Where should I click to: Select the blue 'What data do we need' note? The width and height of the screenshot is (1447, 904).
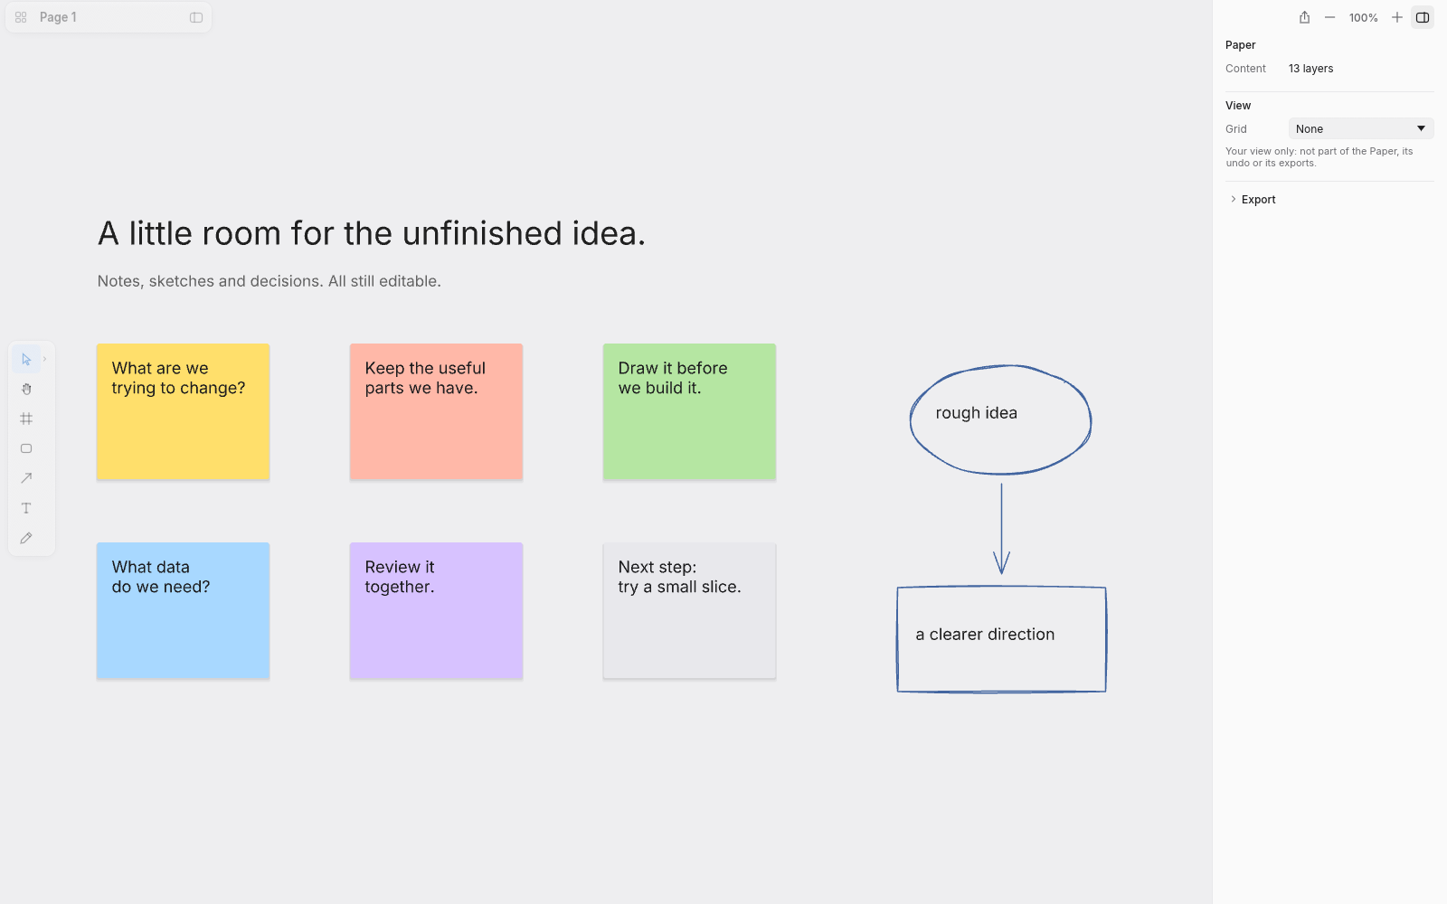click(x=184, y=610)
